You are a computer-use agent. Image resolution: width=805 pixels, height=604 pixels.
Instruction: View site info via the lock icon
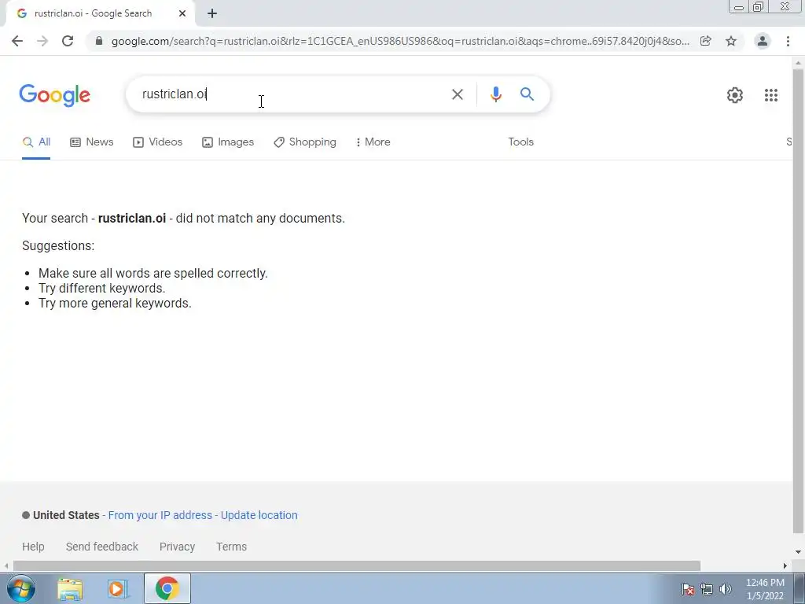pyautogui.click(x=99, y=41)
